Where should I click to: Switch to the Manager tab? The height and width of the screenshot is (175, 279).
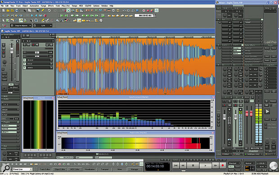click(x=135, y=169)
